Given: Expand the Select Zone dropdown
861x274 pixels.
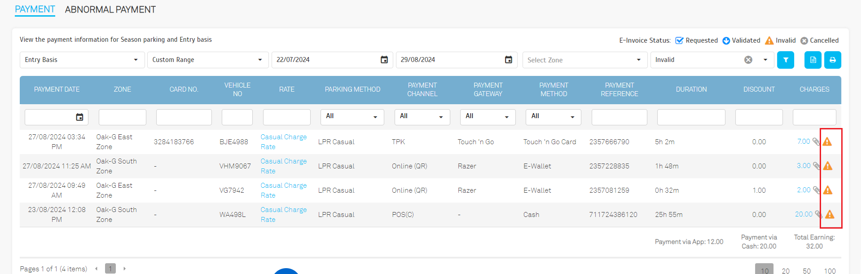Looking at the screenshot, I should (638, 60).
